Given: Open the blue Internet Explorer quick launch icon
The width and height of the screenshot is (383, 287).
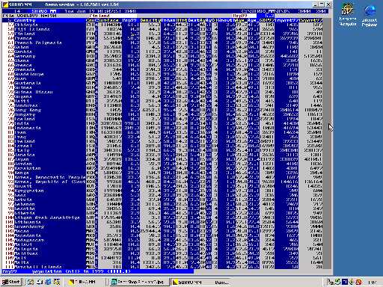Looking at the screenshot, I should pyautogui.click(x=48, y=282).
